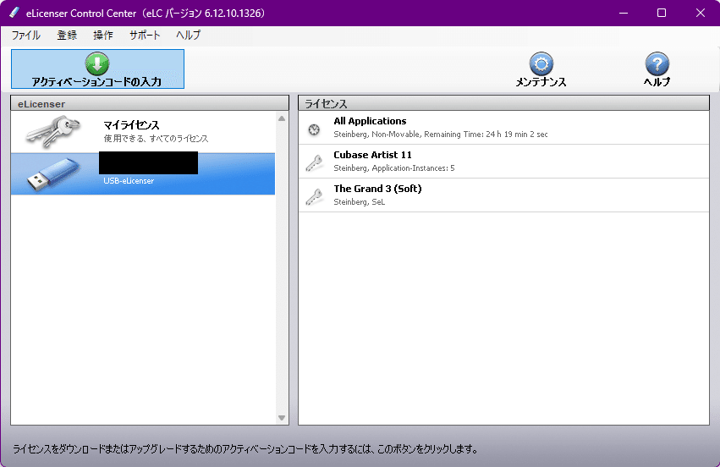Open メンテナンス gear icon
The image size is (720, 467).
pyautogui.click(x=541, y=63)
